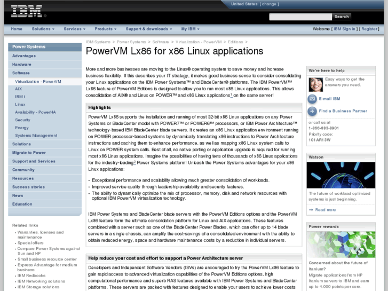Open Warranties, licenses and maintenance link

(x=41, y=235)
